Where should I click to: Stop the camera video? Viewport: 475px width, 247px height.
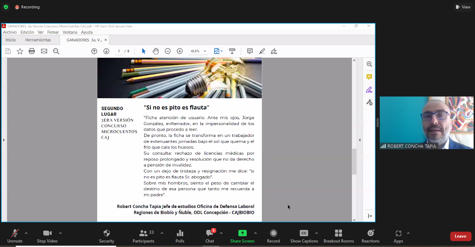pos(47,236)
